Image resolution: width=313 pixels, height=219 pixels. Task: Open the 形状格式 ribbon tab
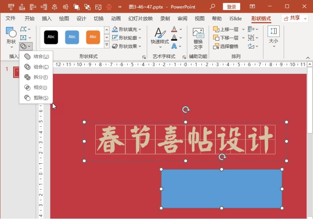[x=261, y=19]
